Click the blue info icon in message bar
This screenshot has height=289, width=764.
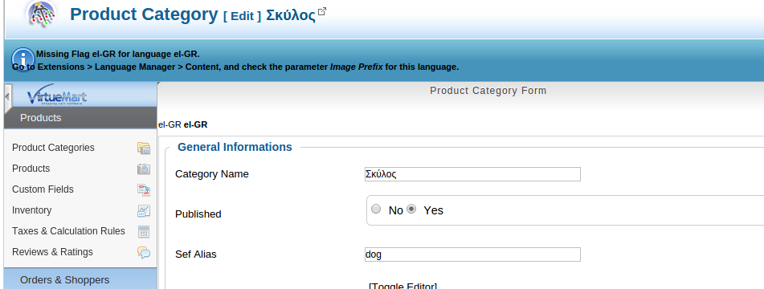pyautogui.click(x=23, y=59)
